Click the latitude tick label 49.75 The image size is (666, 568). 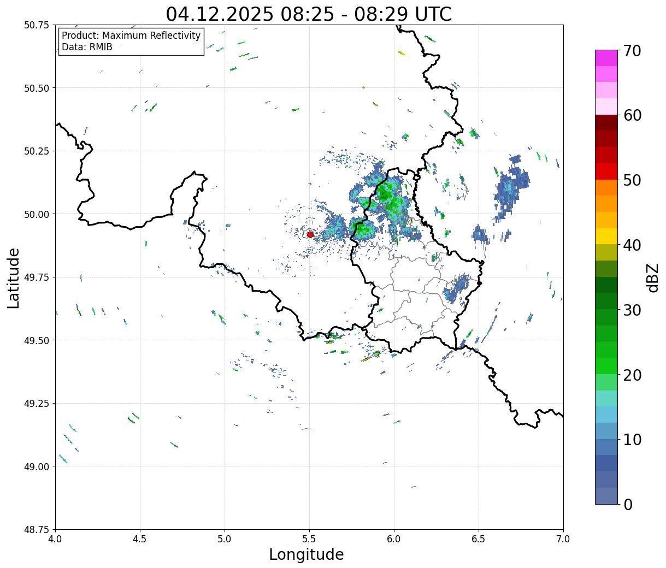[37, 277]
